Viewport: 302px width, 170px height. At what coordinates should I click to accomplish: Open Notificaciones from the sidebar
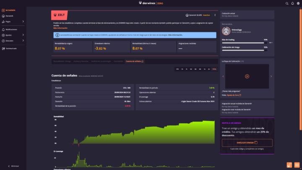click(x=9, y=29)
